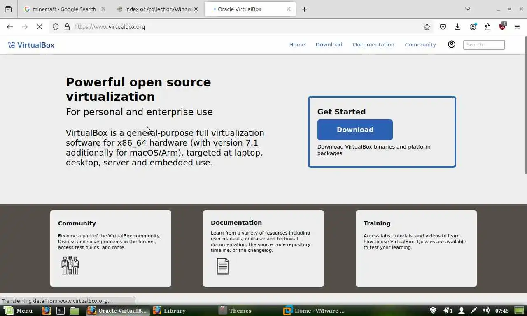
Task: Click the Community card heading
Action: point(77,223)
